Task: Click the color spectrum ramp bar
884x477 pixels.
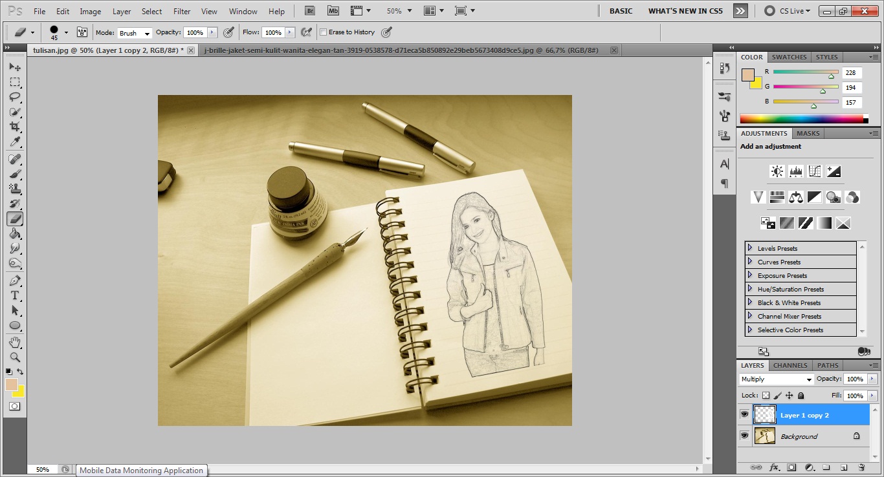Action: coord(801,119)
